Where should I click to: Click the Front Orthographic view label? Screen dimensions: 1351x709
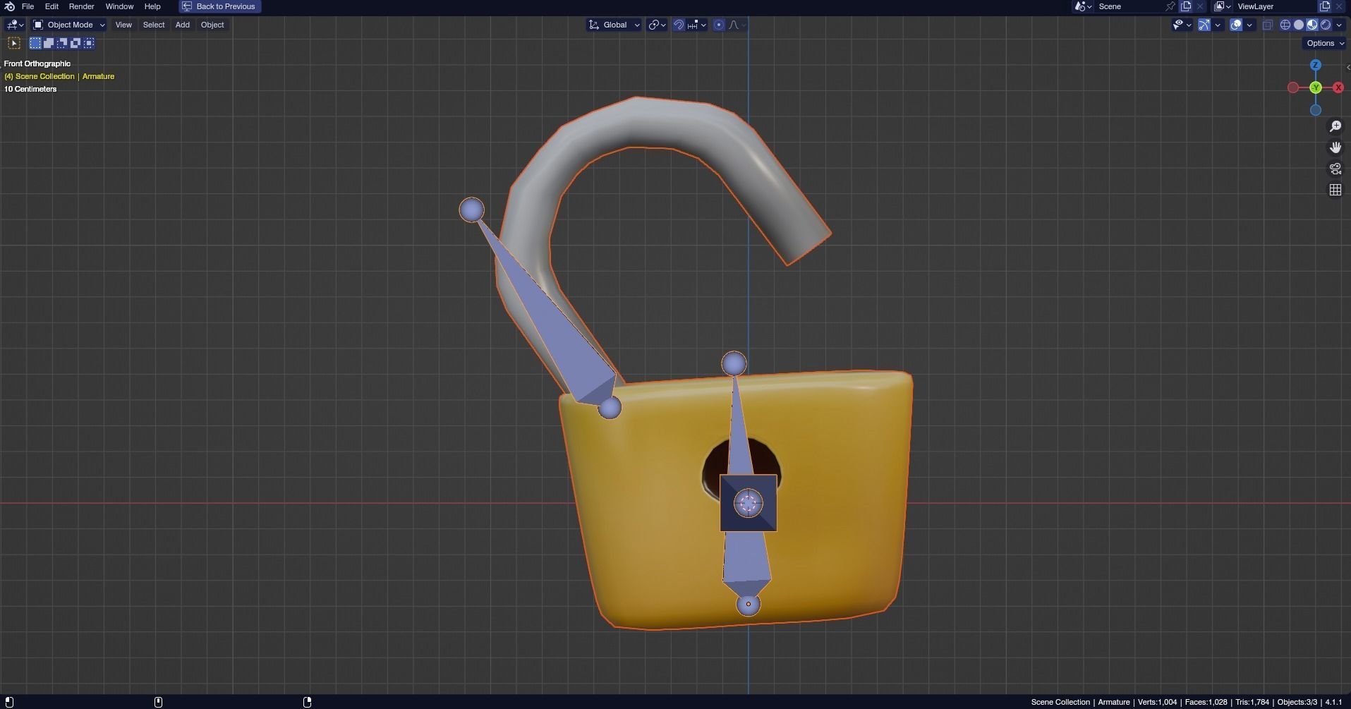37,63
